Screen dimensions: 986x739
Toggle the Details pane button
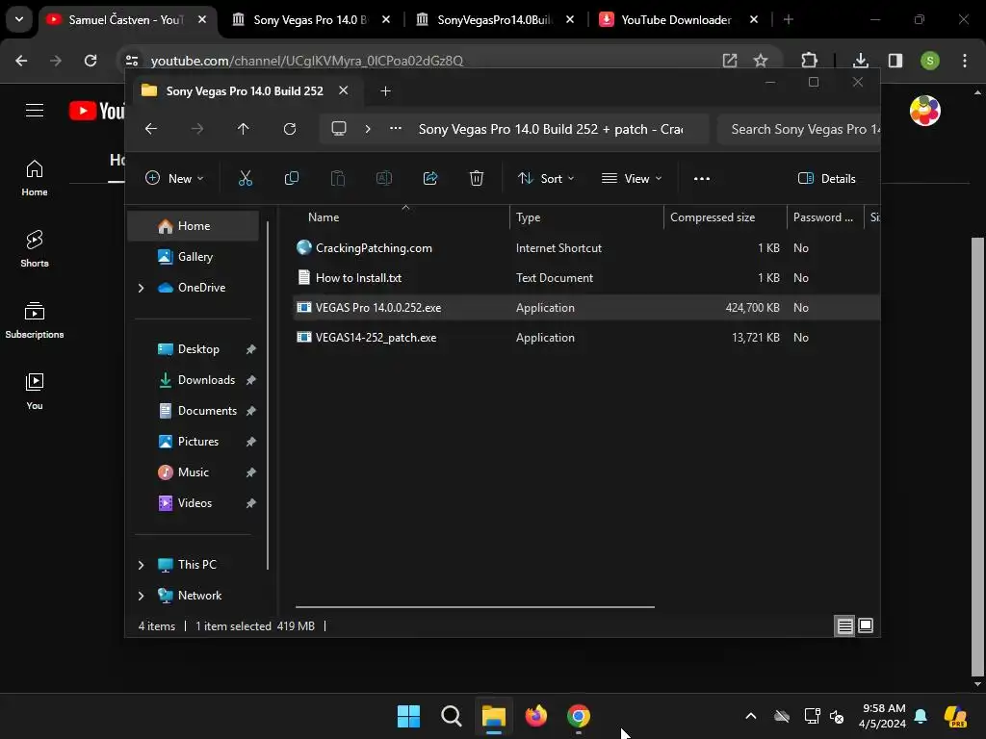tap(826, 178)
